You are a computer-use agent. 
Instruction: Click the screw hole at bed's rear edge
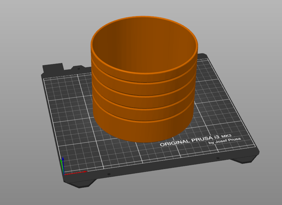tap(79, 69)
